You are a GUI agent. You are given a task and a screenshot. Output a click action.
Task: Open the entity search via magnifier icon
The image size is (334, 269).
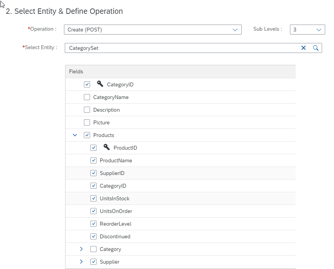316,48
